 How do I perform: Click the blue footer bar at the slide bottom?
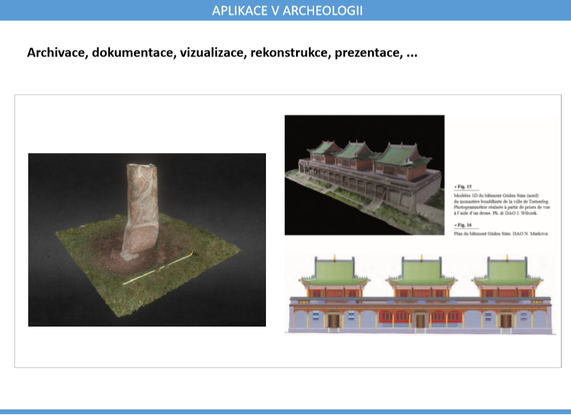[285, 412]
